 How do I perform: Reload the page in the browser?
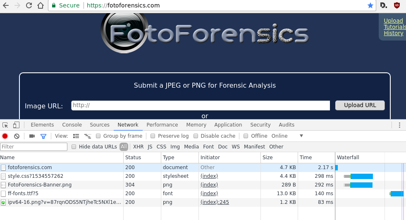pos(29,6)
